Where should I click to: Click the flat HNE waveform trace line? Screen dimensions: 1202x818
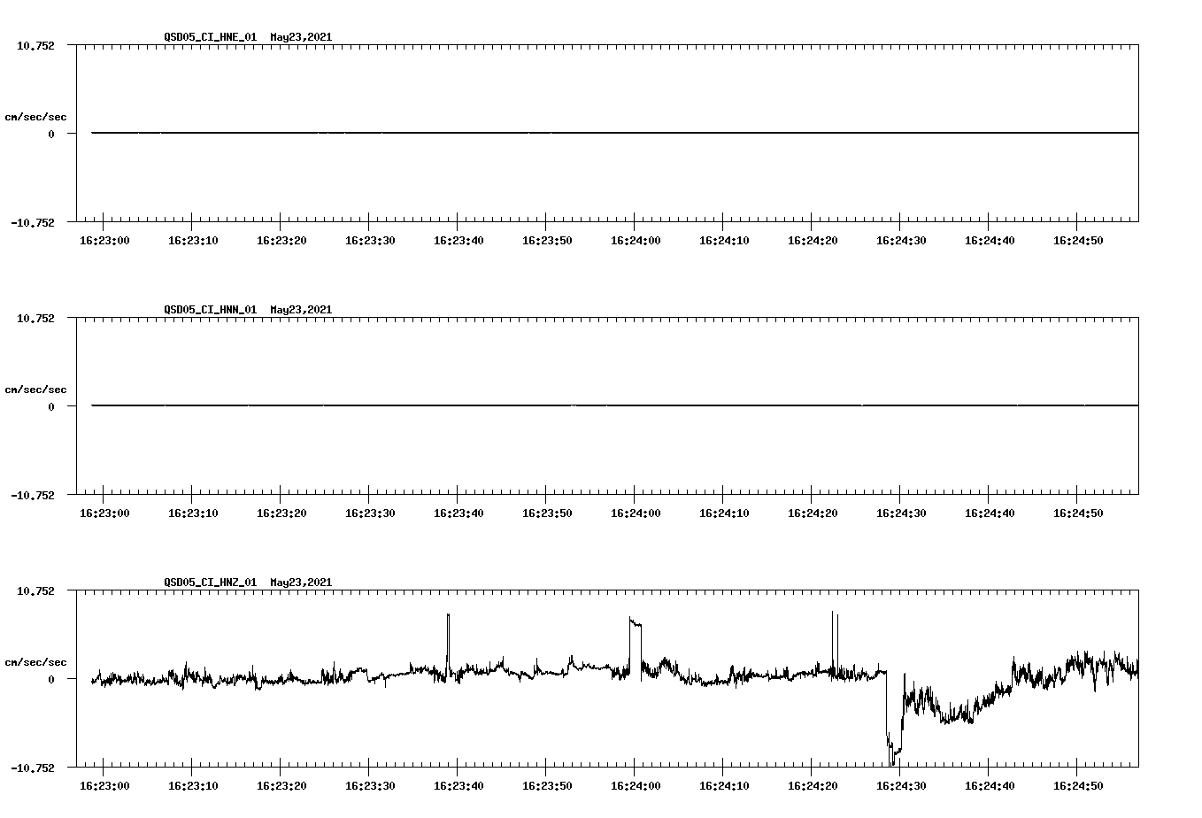[x=531, y=133]
